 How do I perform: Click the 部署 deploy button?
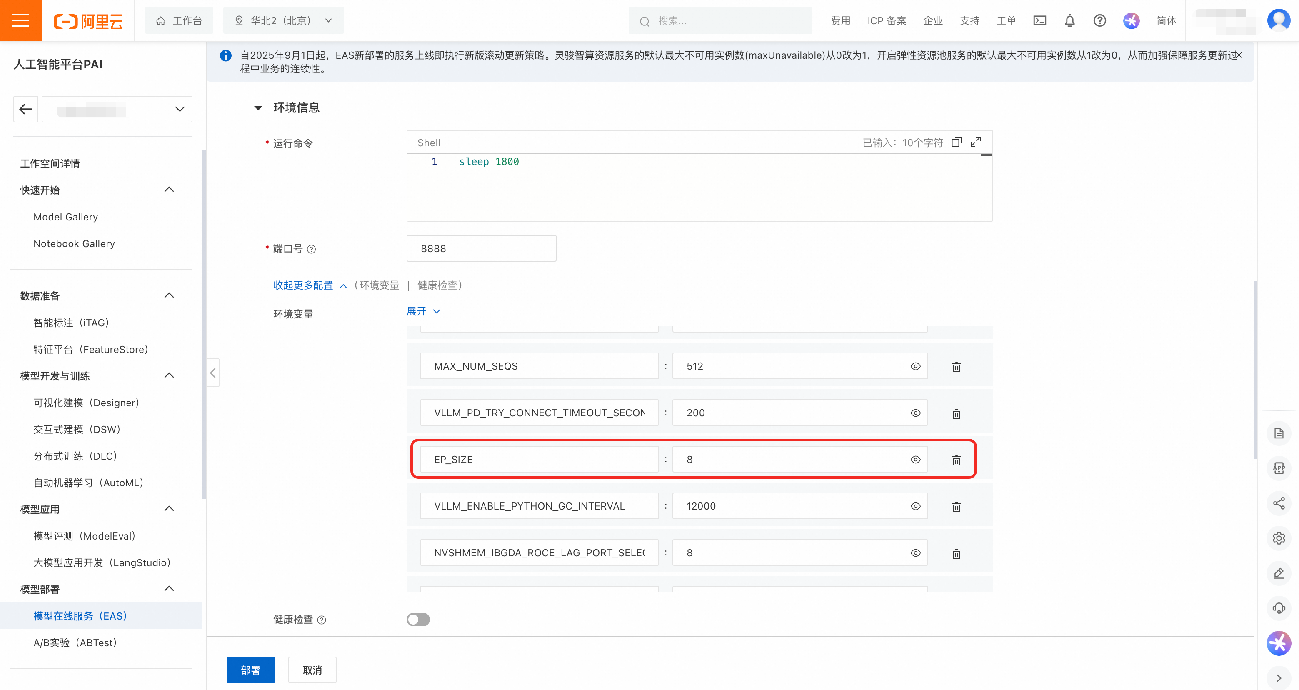click(x=250, y=670)
